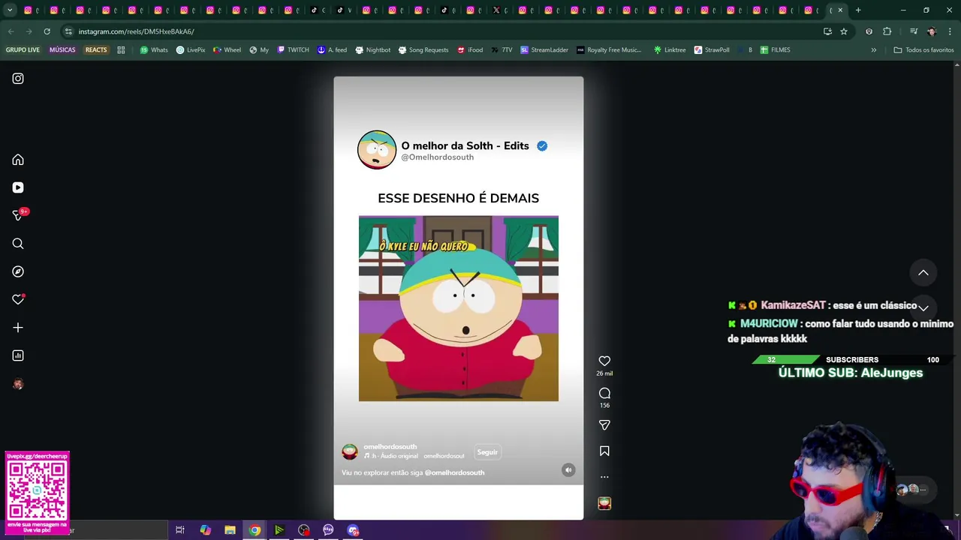Screen dimensions: 961x540
Task: Create new post with plus icon
Action: (x=18, y=328)
